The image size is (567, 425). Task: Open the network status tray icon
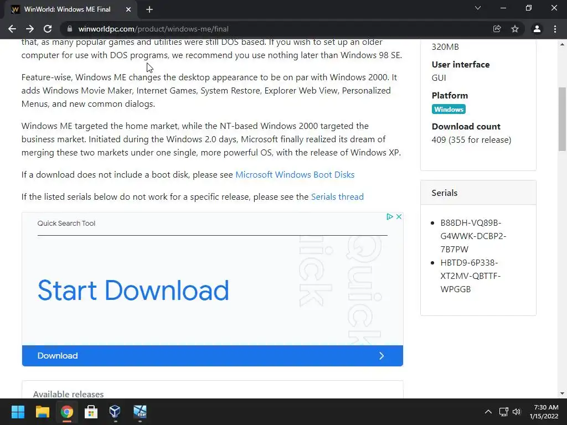pos(504,412)
